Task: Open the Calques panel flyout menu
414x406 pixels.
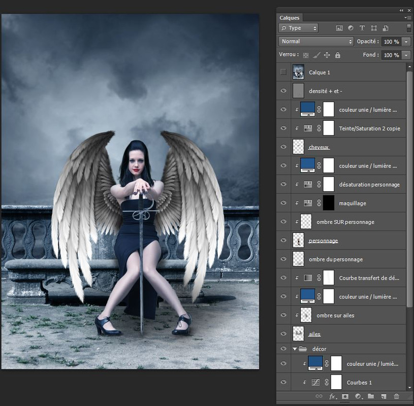Action: click(407, 17)
